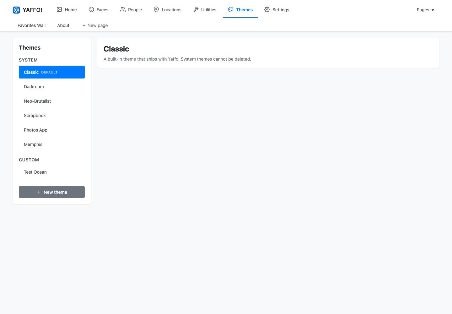Select the Photos App theme
This screenshot has height=314, width=452.
tap(52, 130)
